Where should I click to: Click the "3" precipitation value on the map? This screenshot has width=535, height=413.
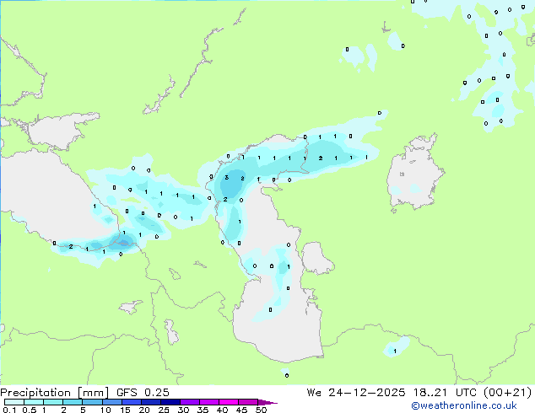tap(226, 178)
